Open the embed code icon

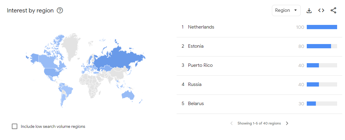tap(321, 11)
